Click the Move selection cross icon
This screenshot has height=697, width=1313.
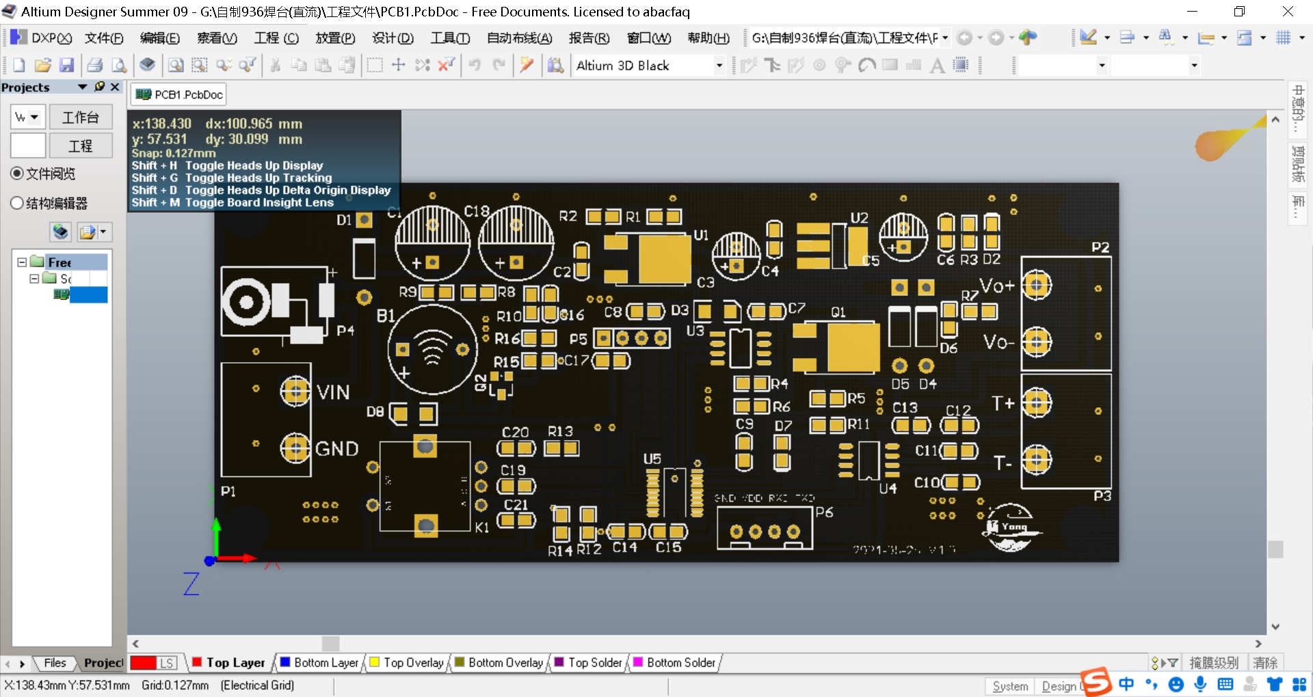[x=398, y=65]
